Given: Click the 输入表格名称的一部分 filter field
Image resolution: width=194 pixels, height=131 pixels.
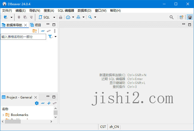Looking at the screenshot, I should (x=23, y=37).
